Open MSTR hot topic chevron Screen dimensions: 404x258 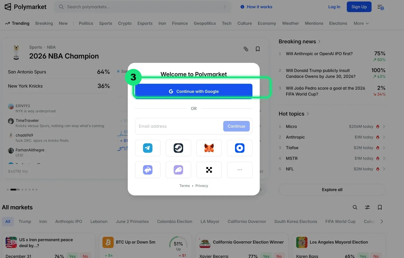click(x=384, y=158)
